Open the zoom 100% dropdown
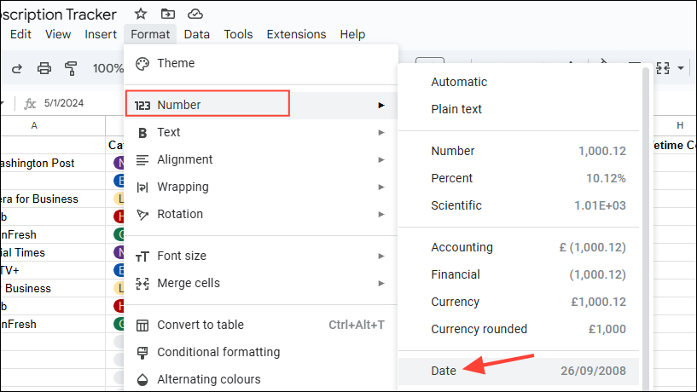The height and width of the screenshot is (392, 697). [107, 68]
